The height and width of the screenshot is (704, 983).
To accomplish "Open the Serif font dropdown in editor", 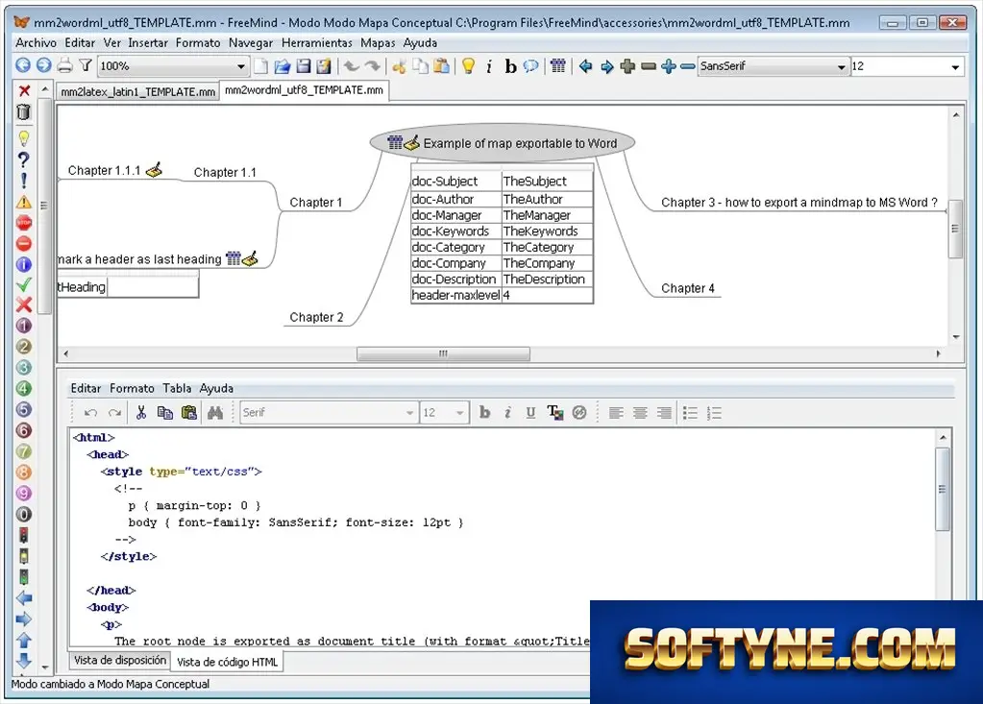I will tap(330, 412).
